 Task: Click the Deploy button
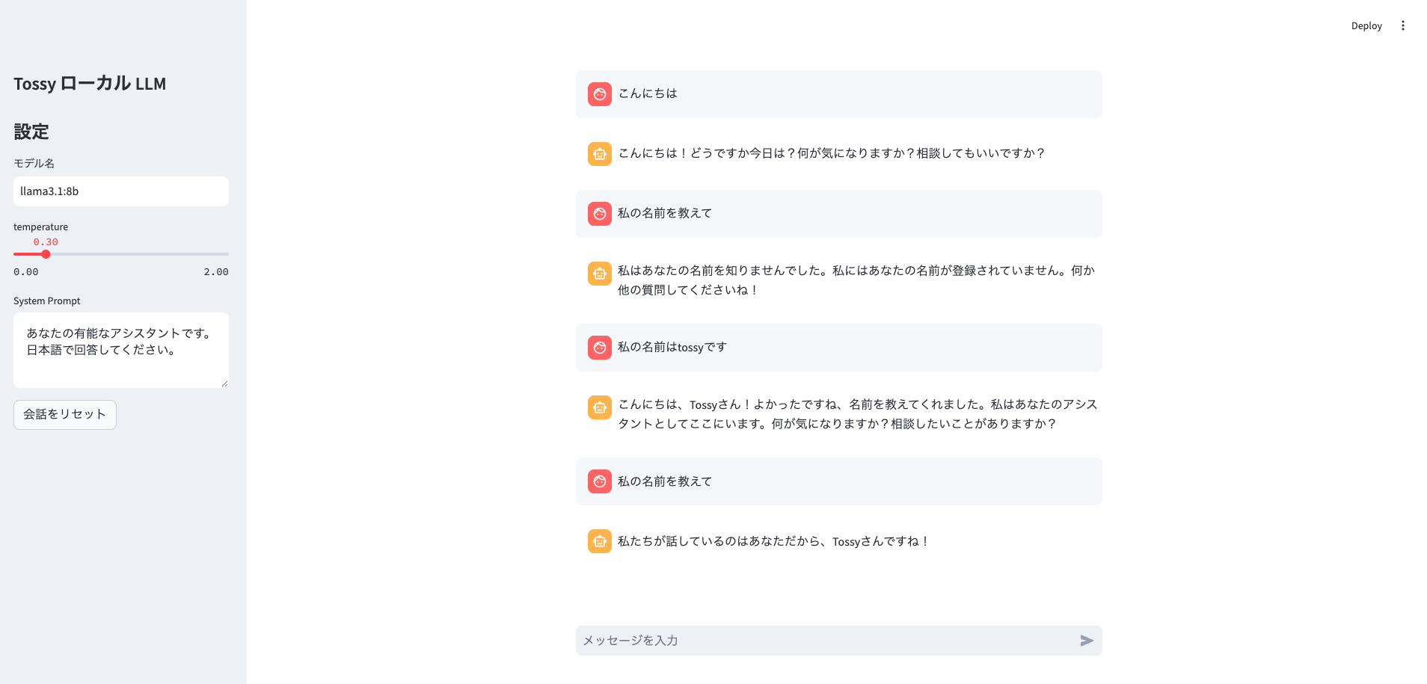coord(1366,25)
